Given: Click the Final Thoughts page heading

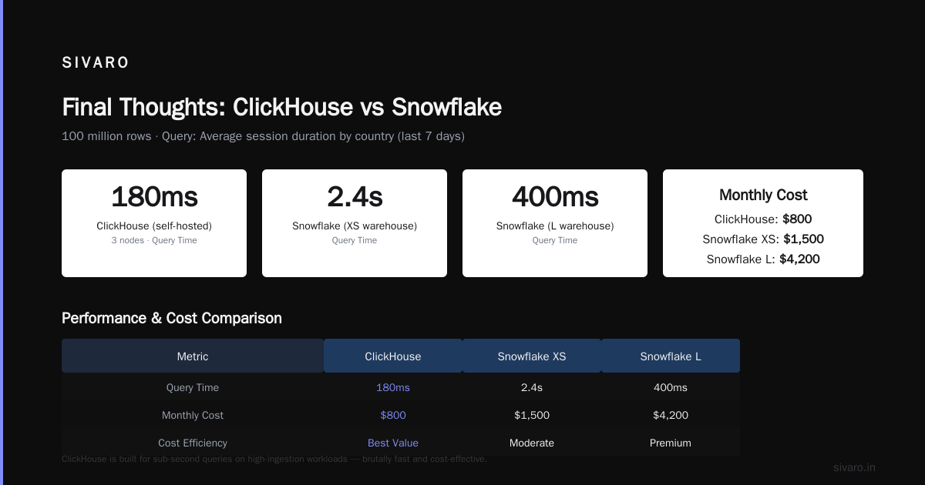Looking at the screenshot, I should point(281,107).
